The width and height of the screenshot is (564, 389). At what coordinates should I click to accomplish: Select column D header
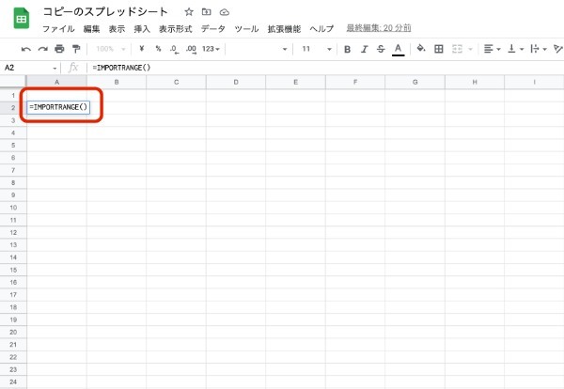click(236, 83)
